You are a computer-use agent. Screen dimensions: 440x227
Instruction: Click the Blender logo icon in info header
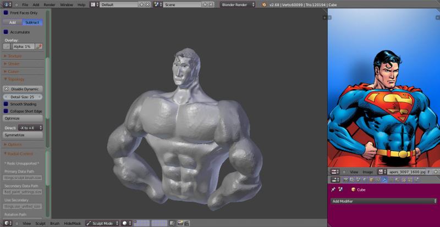pos(263,5)
